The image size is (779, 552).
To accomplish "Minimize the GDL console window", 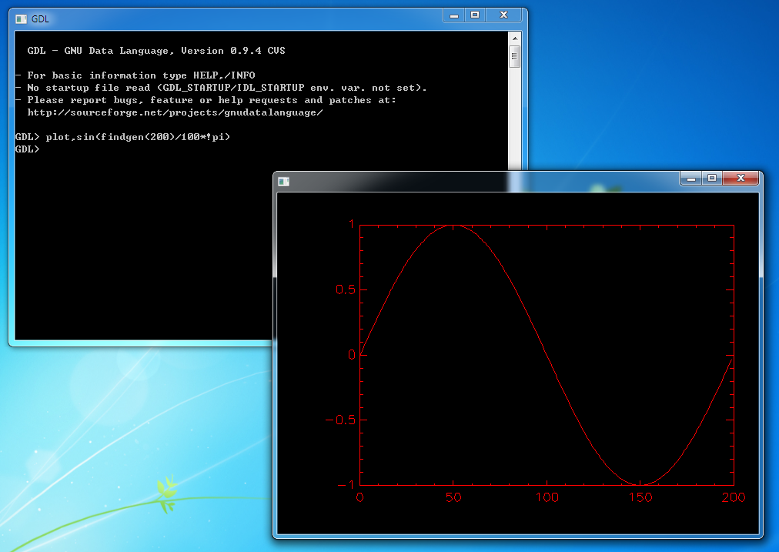I will [x=453, y=15].
